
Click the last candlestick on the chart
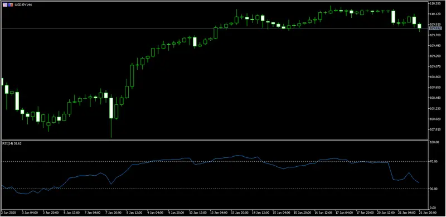pos(419,26)
